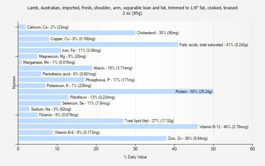Select the Zinc, Zn bar
The image size is (265, 166).
[92, 138]
